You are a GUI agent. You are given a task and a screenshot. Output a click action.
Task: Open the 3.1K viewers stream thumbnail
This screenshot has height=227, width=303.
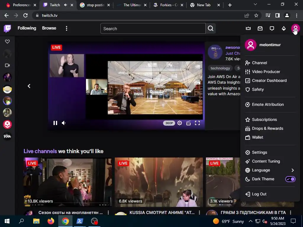(x=223, y=182)
